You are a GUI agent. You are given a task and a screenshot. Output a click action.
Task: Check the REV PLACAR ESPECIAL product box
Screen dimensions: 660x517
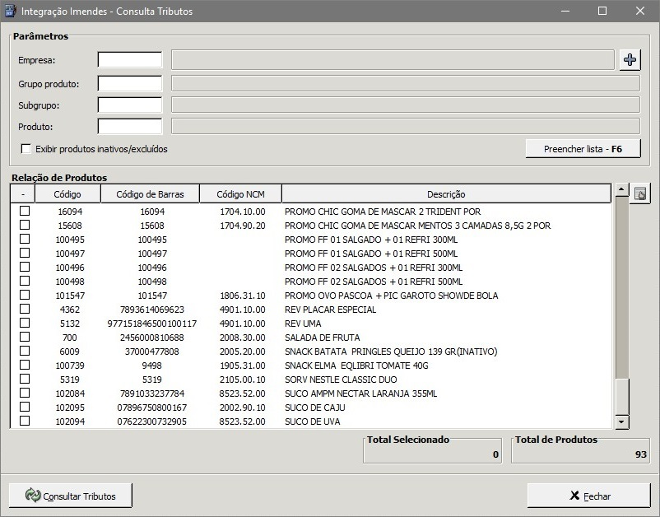[25, 310]
